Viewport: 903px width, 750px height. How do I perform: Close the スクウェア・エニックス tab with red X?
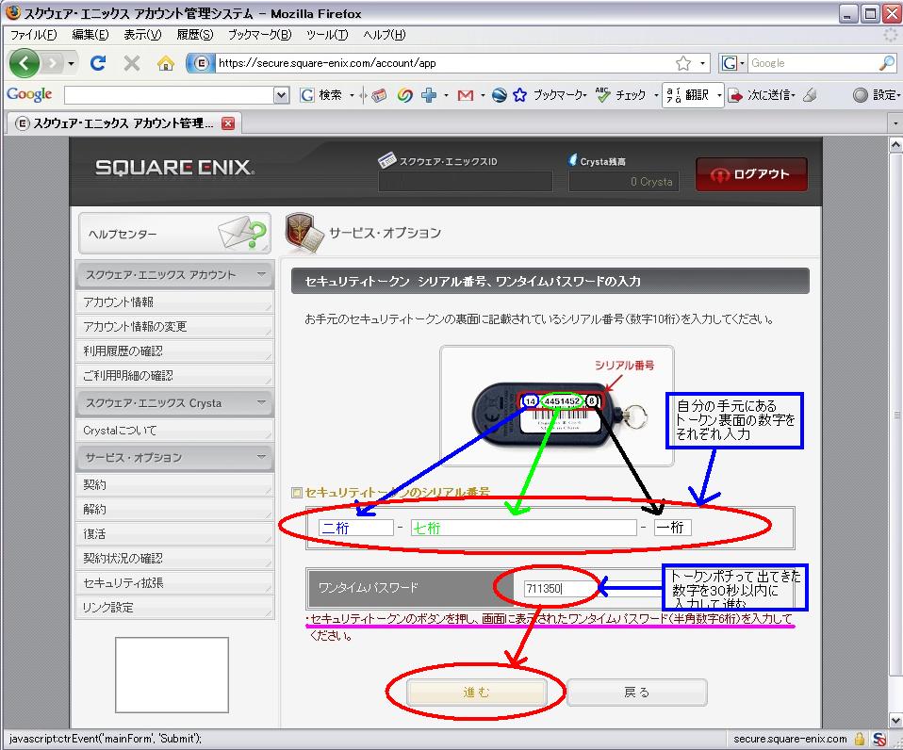click(x=228, y=123)
